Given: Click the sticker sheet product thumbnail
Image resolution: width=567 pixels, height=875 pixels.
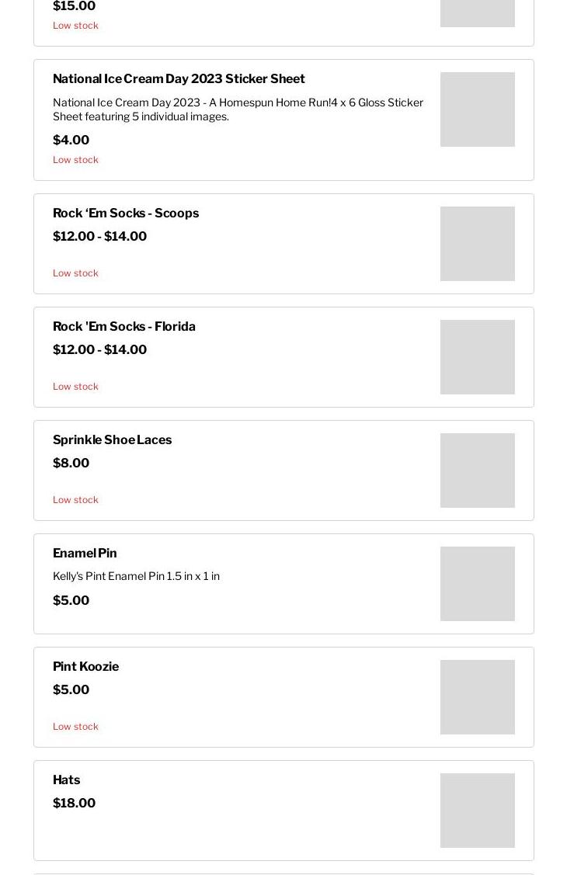Looking at the screenshot, I should (x=477, y=109).
